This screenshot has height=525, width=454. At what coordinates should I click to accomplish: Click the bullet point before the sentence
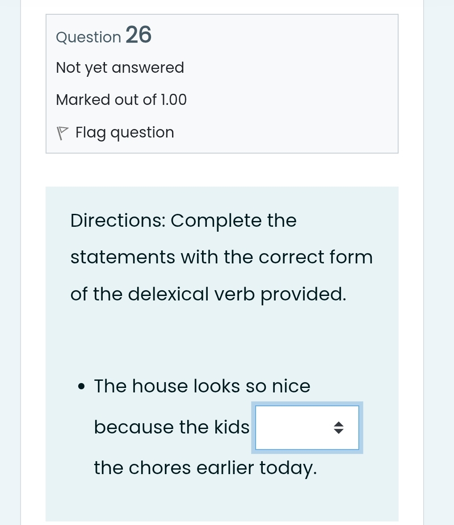(x=81, y=386)
